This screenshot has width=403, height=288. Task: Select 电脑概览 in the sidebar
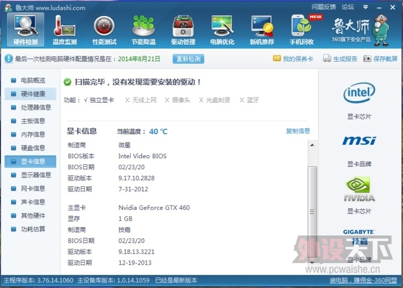pyautogui.click(x=30, y=80)
